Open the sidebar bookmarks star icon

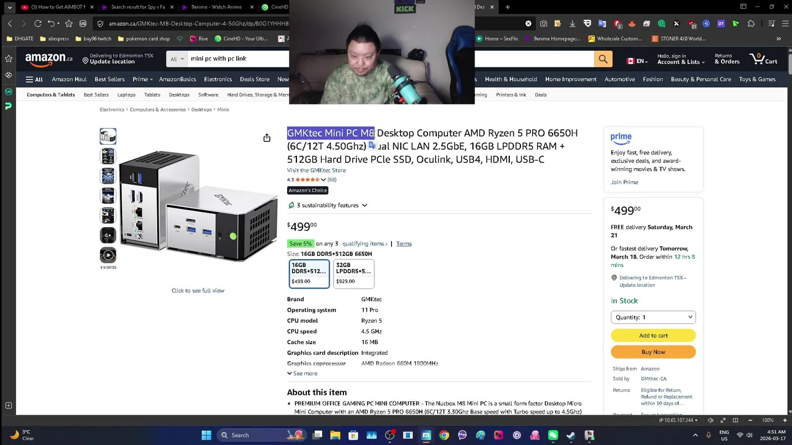(8, 59)
